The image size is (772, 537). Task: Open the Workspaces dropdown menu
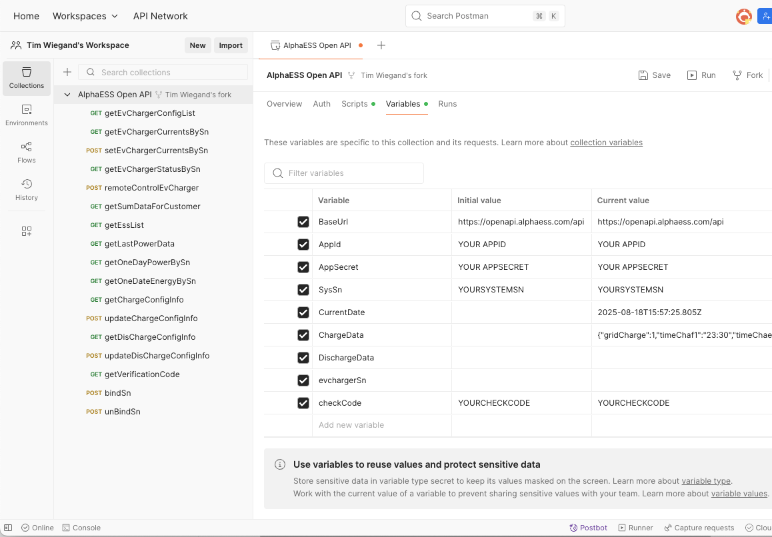85,16
